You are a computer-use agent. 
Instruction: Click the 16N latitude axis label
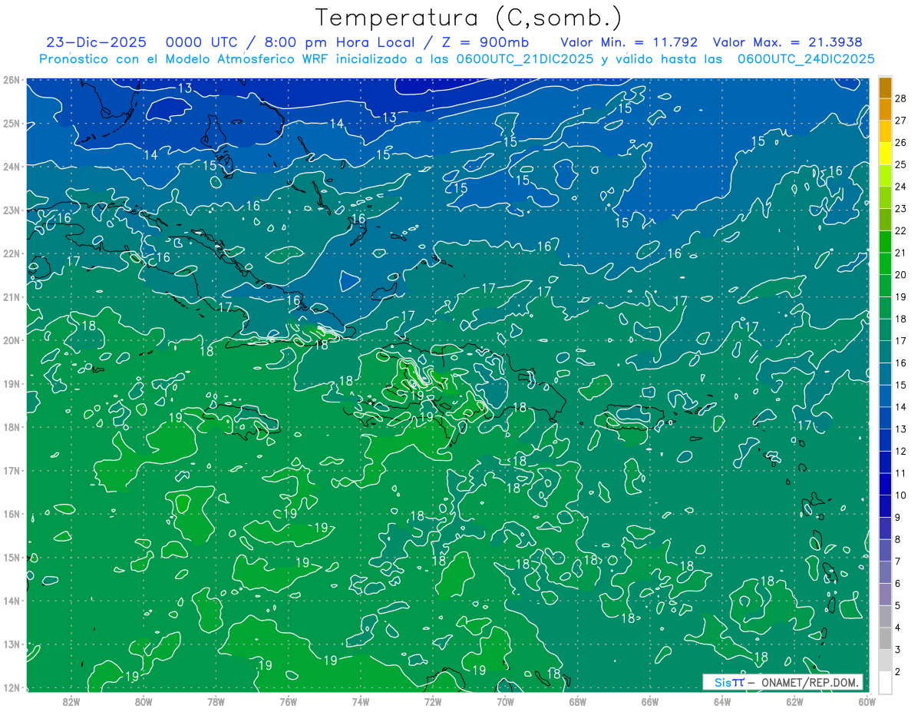coord(12,514)
